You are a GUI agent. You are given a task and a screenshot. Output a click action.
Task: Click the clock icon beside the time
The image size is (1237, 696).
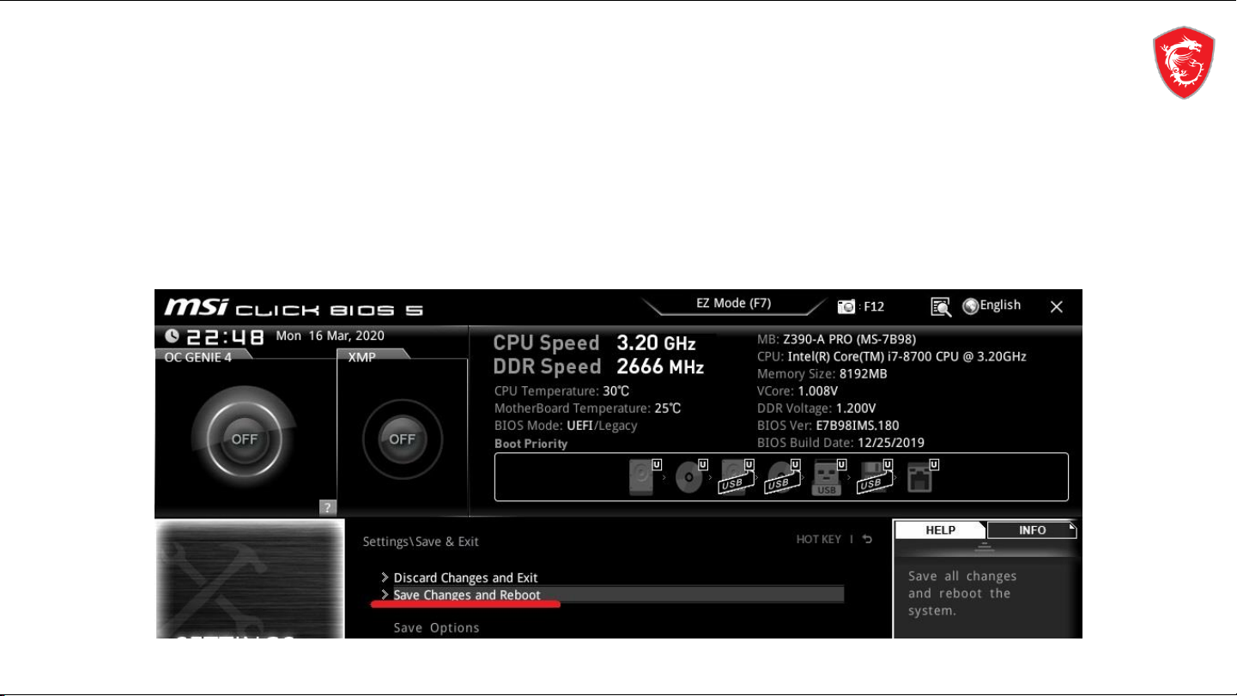[x=172, y=336]
